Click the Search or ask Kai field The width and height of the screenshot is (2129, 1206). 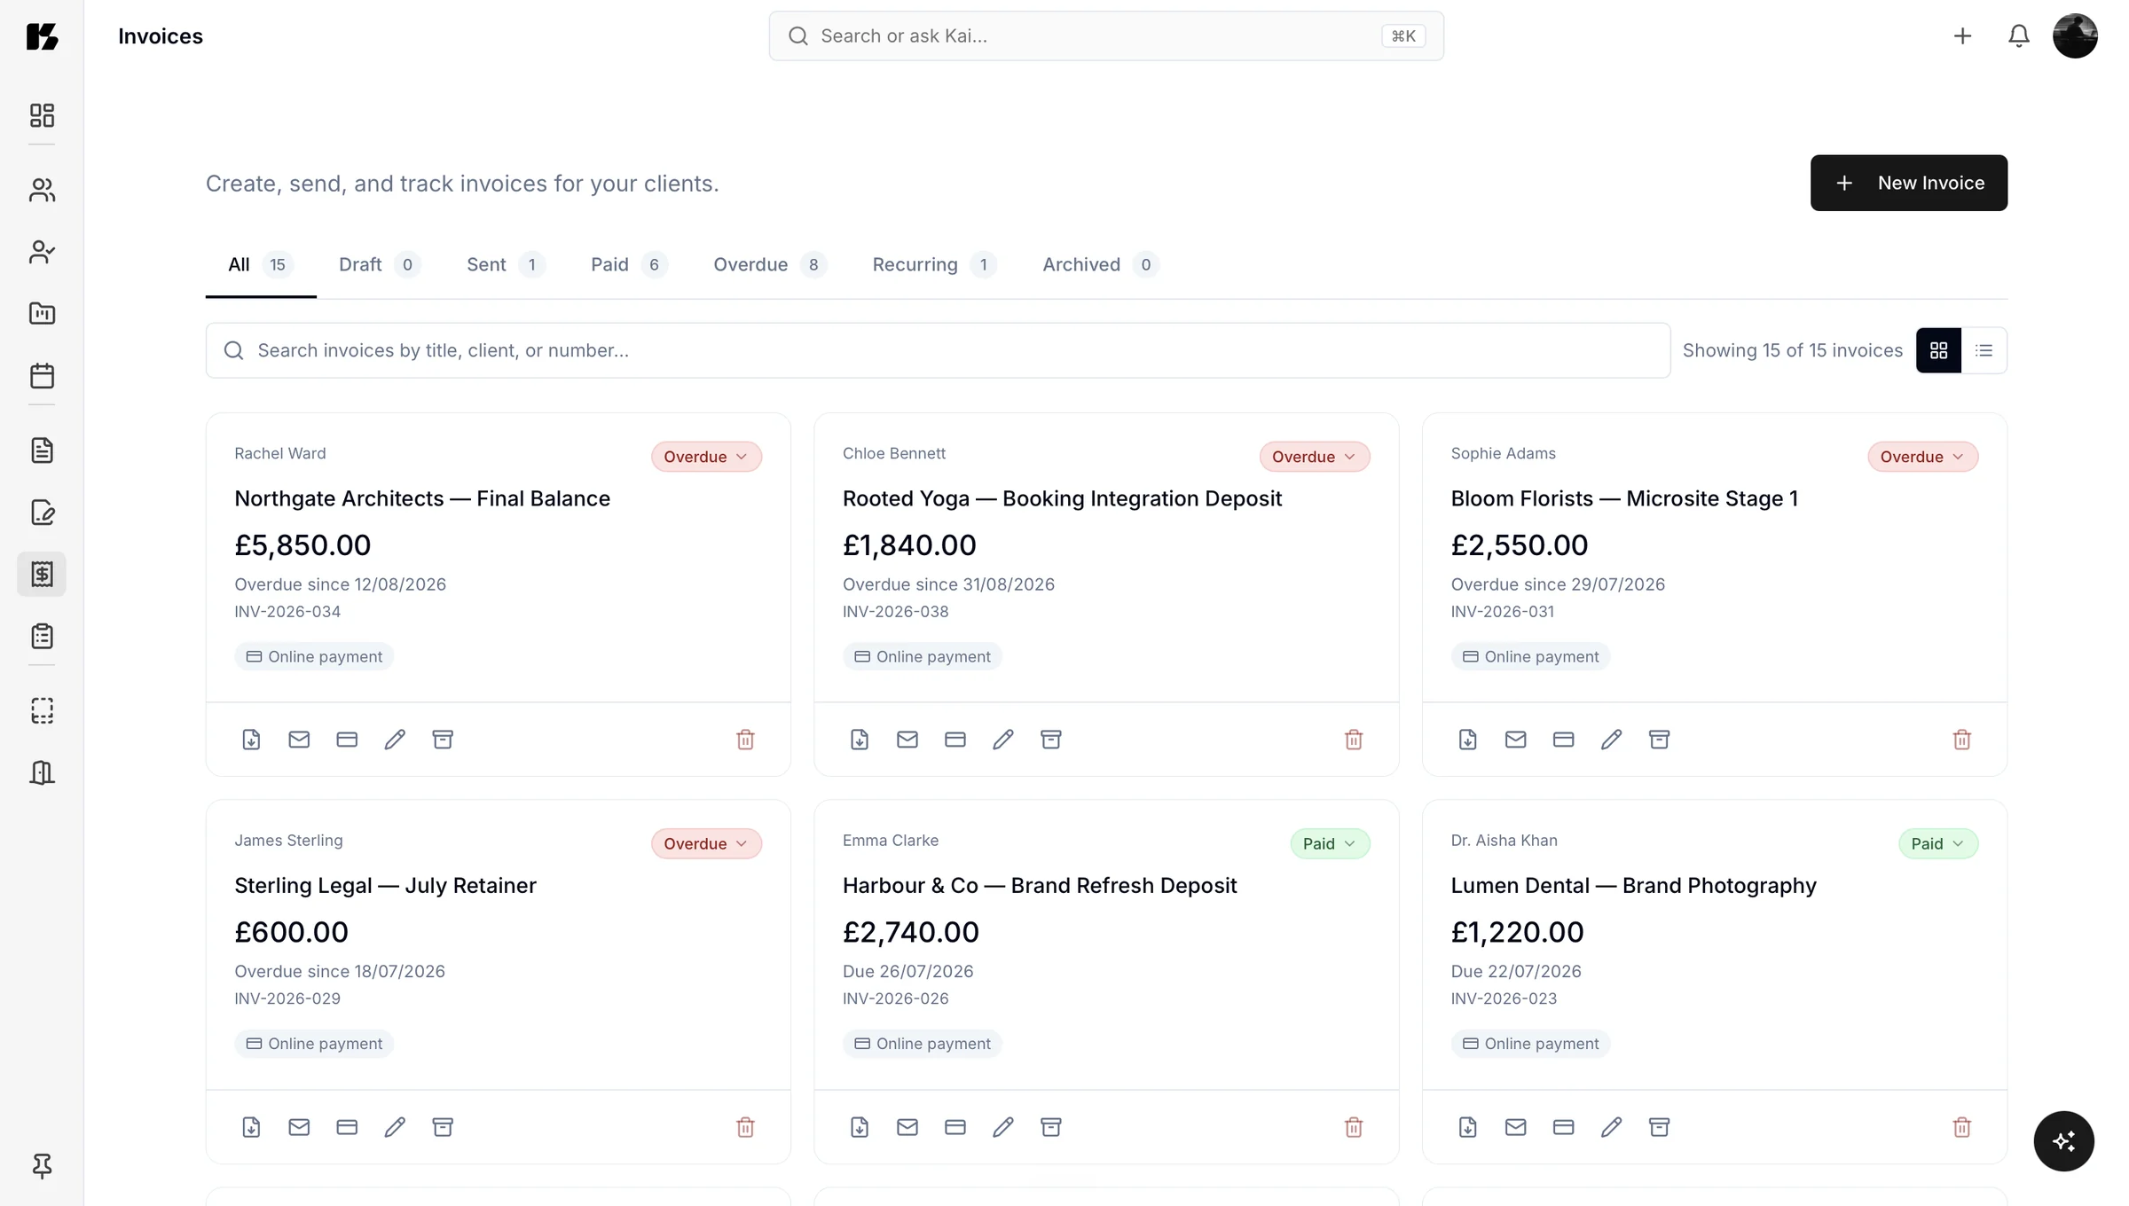coord(1106,36)
